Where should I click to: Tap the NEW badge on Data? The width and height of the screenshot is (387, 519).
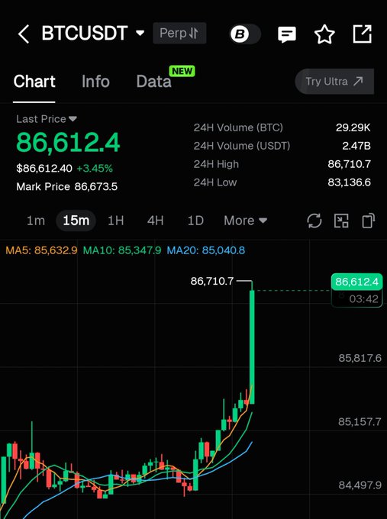182,71
